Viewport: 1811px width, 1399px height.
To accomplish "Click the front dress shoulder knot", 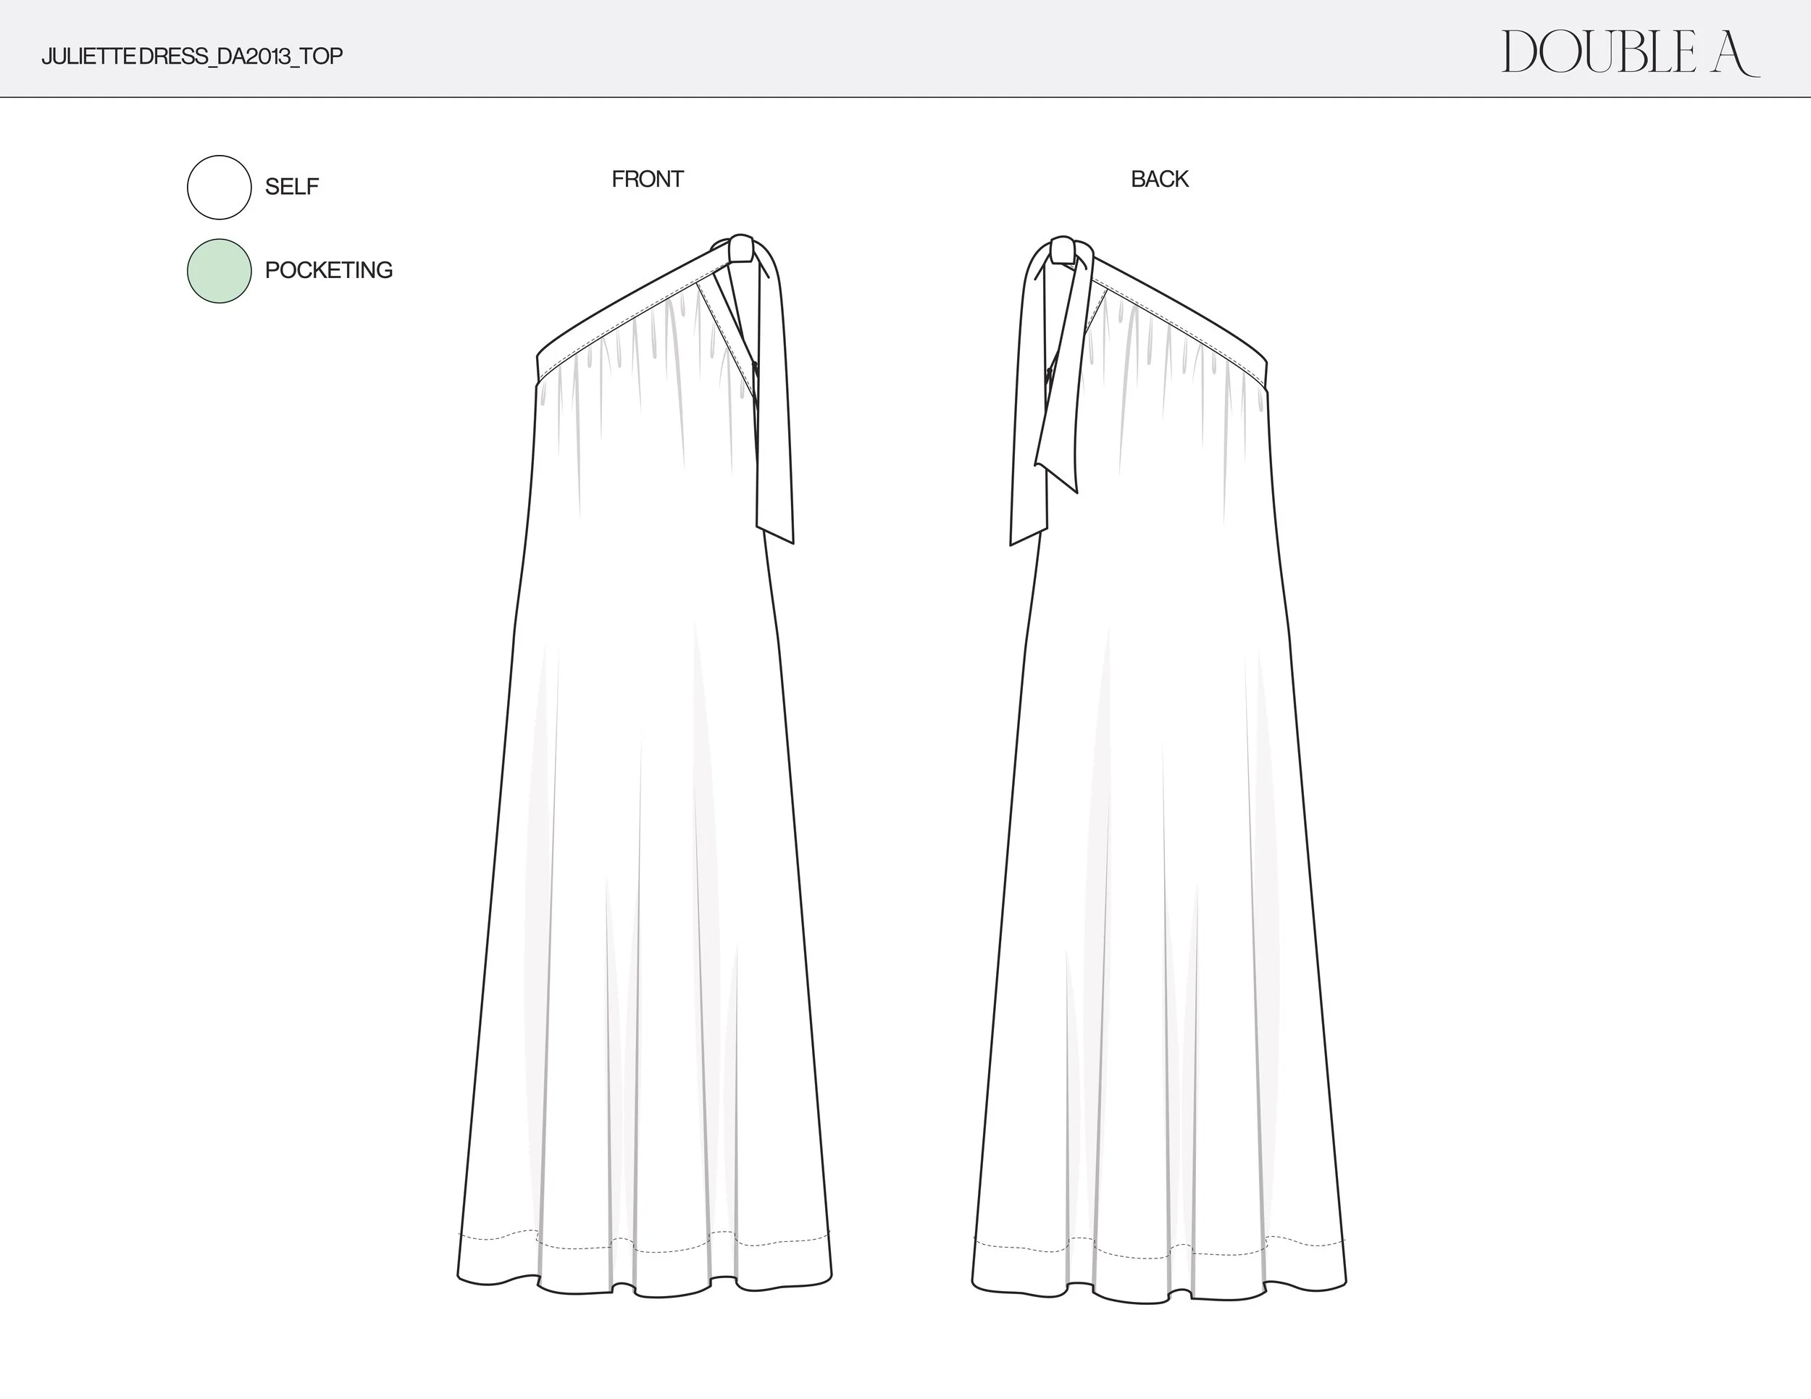I will tap(740, 248).
